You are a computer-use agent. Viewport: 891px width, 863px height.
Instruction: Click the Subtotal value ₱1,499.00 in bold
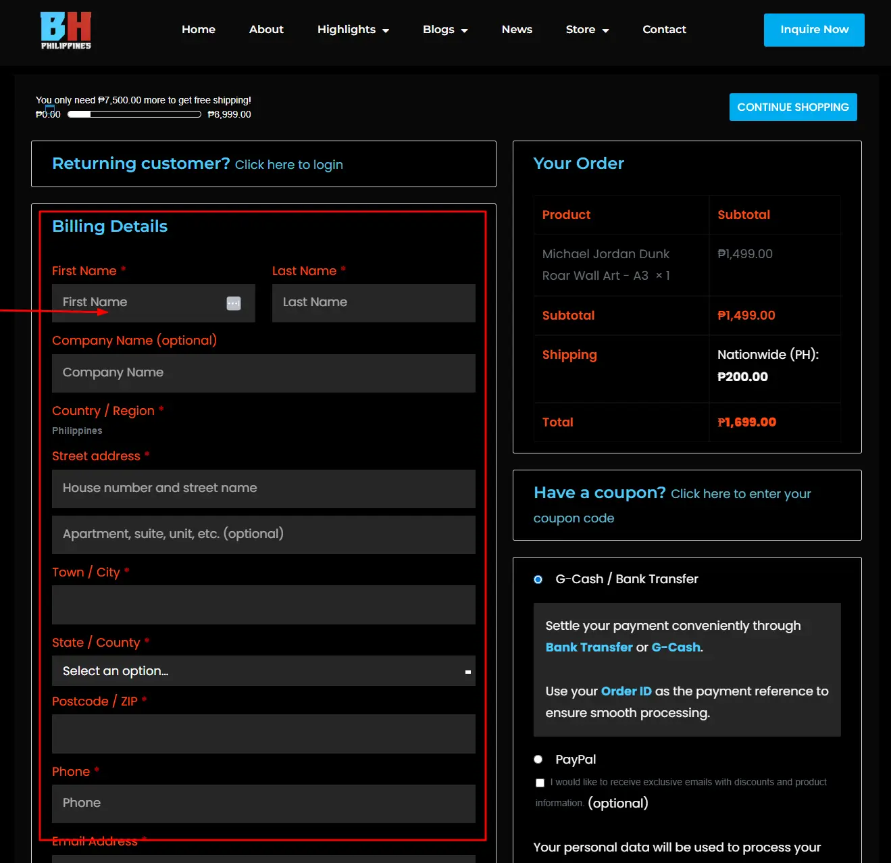click(746, 316)
